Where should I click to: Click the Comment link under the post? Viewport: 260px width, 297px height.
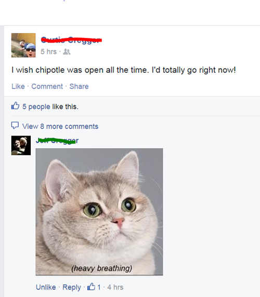47,86
